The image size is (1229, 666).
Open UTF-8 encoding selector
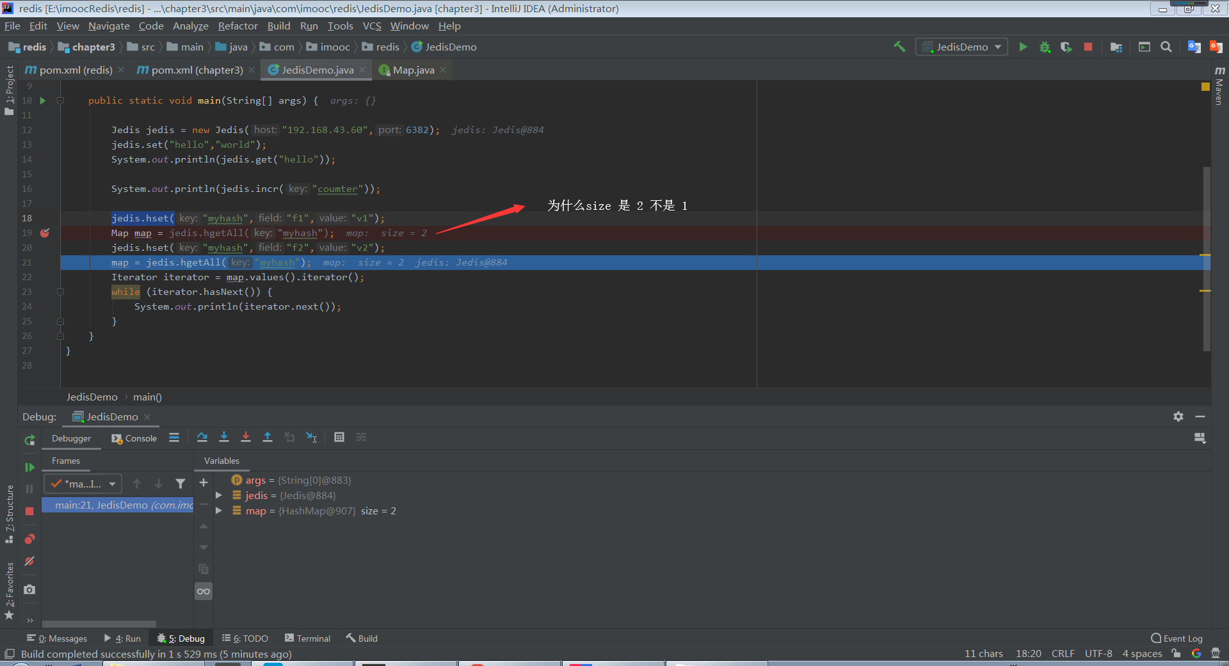pyautogui.click(x=1098, y=653)
